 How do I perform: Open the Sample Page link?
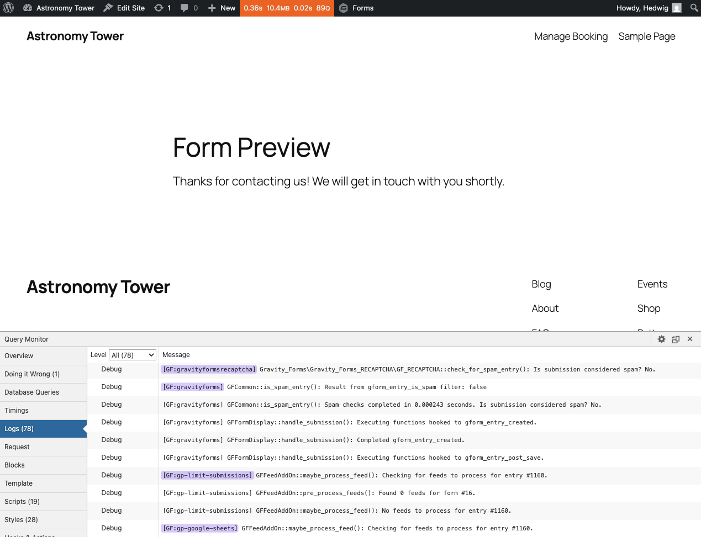click(646, 36)
